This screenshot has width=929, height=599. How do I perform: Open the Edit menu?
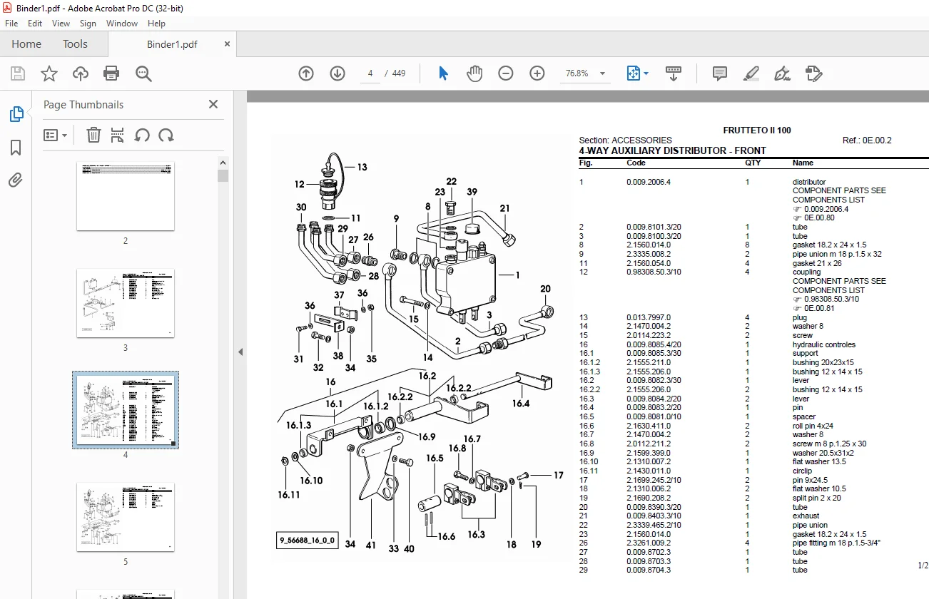[35, 24]
